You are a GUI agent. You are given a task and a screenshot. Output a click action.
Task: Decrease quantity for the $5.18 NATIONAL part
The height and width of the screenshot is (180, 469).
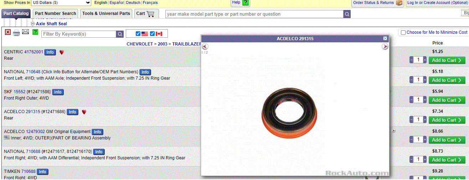(411, 80)
